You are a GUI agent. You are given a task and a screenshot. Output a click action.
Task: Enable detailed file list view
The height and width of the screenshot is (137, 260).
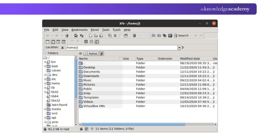tap(97, 42)
